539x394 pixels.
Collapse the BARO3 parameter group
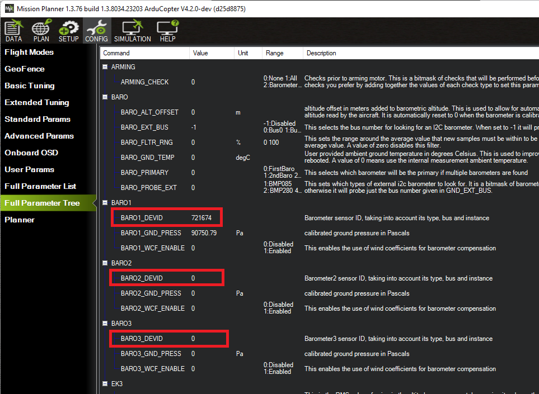(105, 324)
